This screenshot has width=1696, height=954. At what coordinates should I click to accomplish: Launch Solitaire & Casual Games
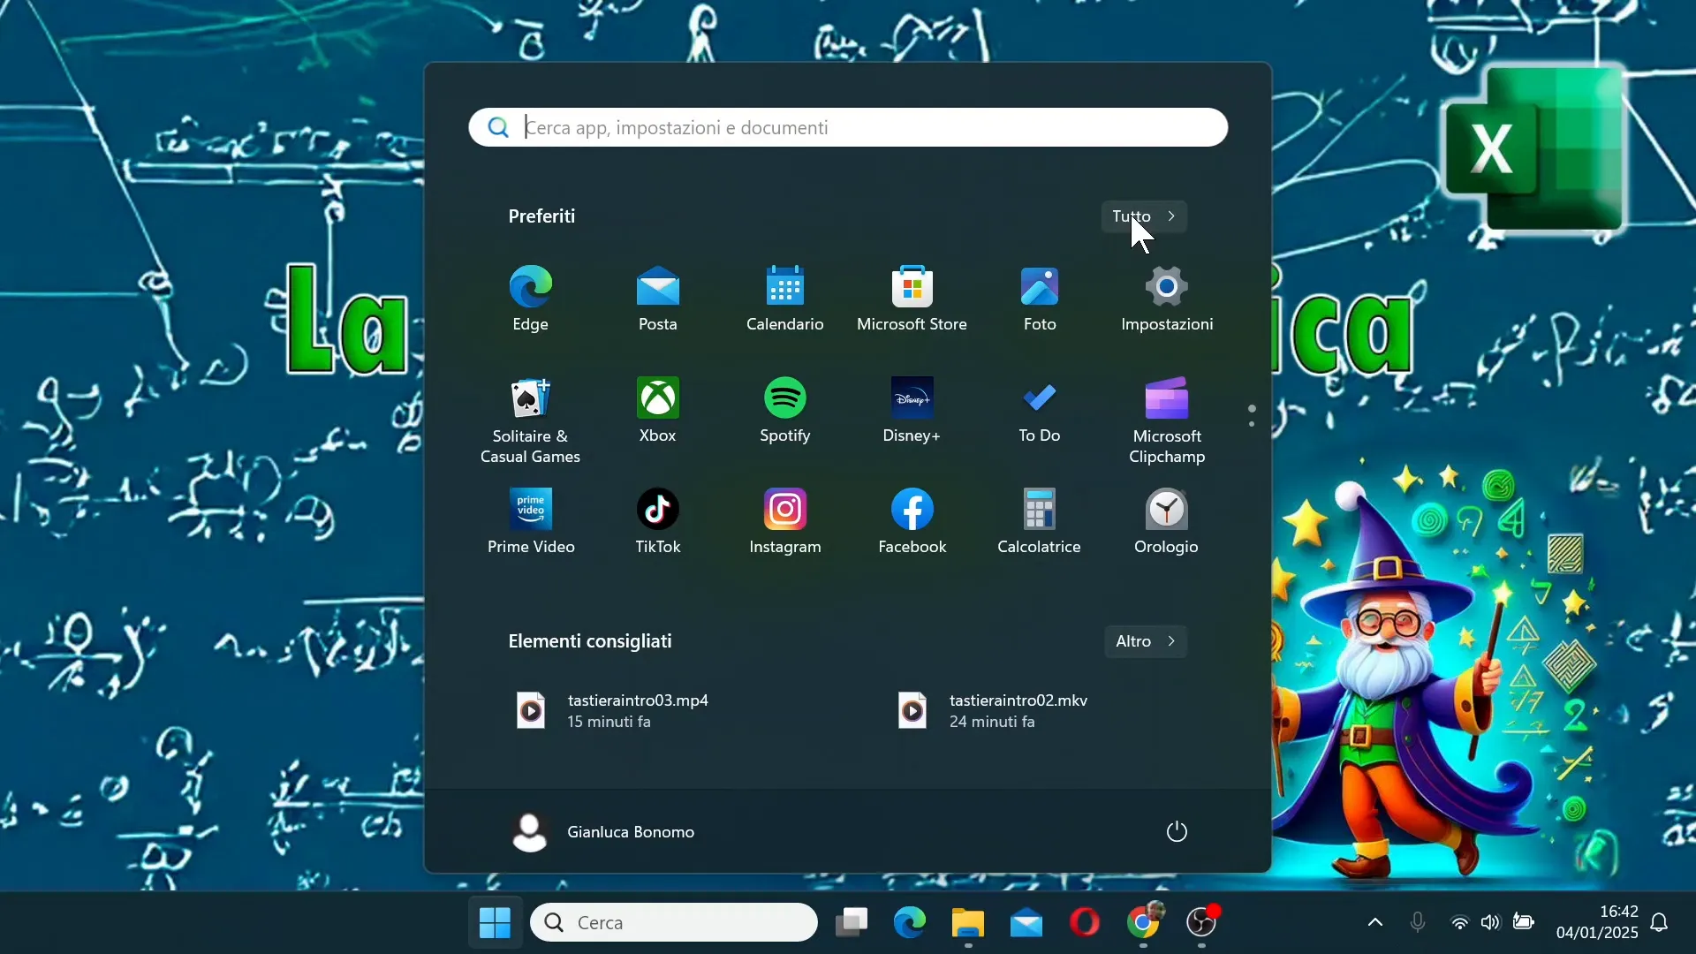click(x=531, y=420)
